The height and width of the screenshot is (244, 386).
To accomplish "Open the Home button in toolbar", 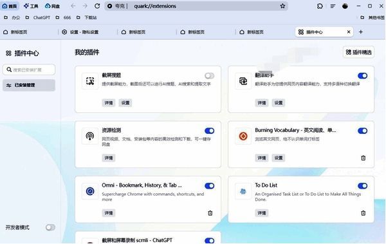I will [10, 6].
